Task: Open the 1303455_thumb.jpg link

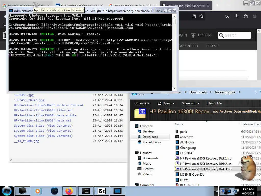Action: tap(29, 100)
